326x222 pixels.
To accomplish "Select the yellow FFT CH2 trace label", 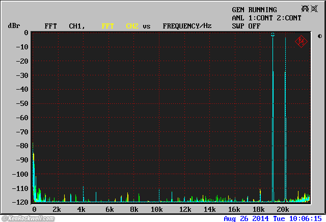I will click(x=120, y=25).
